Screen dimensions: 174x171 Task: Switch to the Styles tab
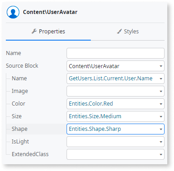[128, 32]
